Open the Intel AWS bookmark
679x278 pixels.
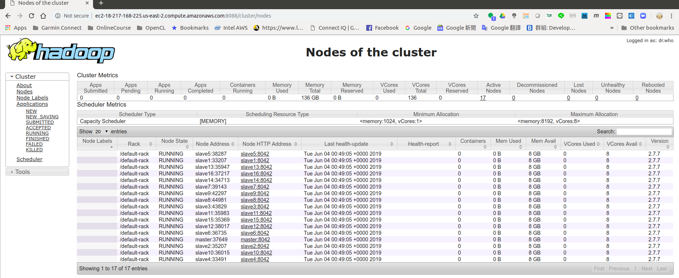[x=231, y=28]
